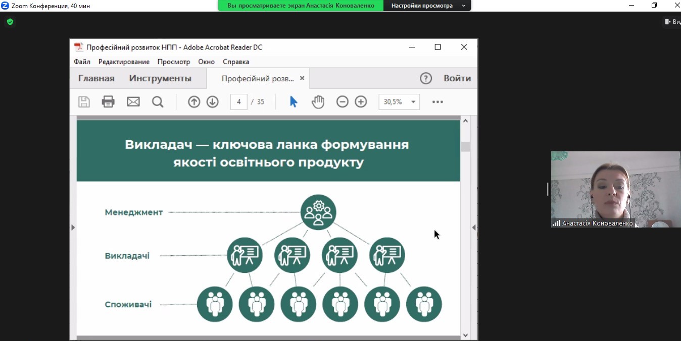Go to previous page arrow up
Screen dimensions: 681x341
pyautogui.click(x=194, y=102)
